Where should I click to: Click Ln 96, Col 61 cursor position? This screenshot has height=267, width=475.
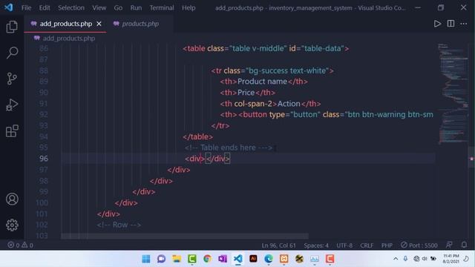point(278,245)
